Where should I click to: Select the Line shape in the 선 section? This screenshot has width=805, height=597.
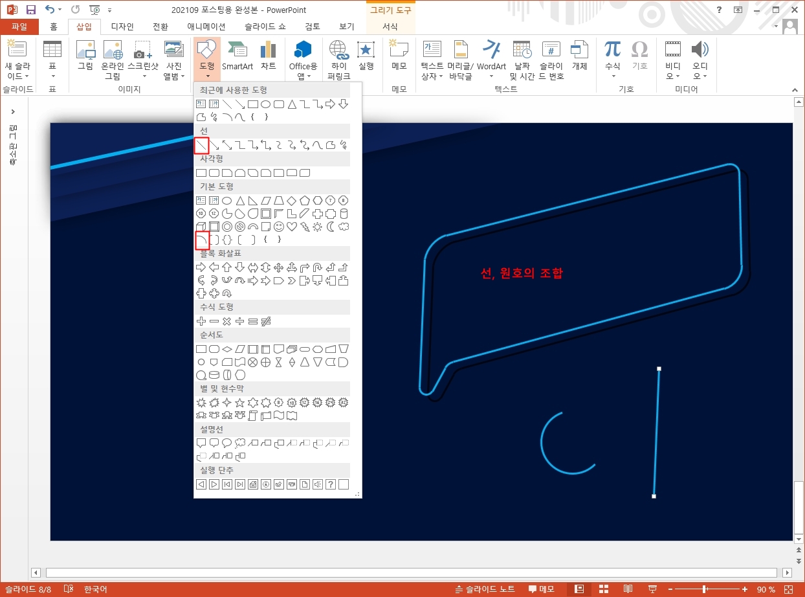coord(201,145)
